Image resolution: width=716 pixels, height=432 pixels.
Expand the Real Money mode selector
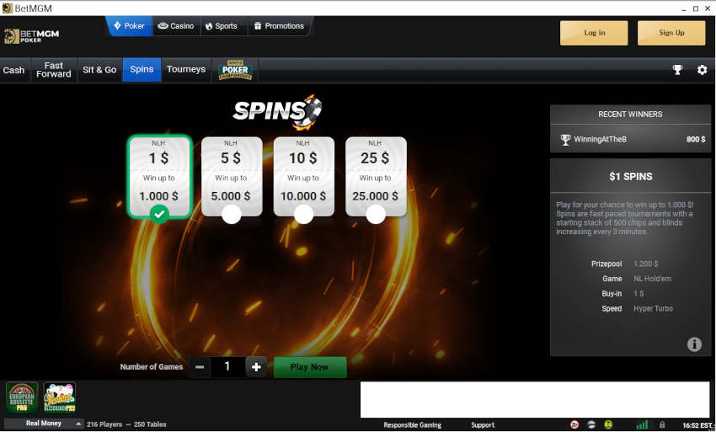click(44, 424)
